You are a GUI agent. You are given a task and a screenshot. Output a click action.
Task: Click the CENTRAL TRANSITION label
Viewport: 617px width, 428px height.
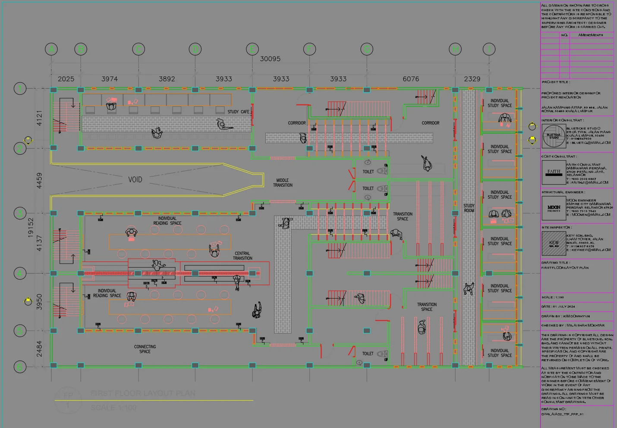point(242,256)
